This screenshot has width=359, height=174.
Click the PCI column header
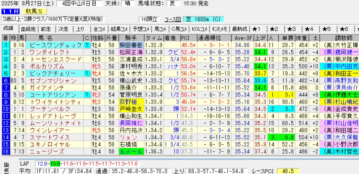pos(186,38)
